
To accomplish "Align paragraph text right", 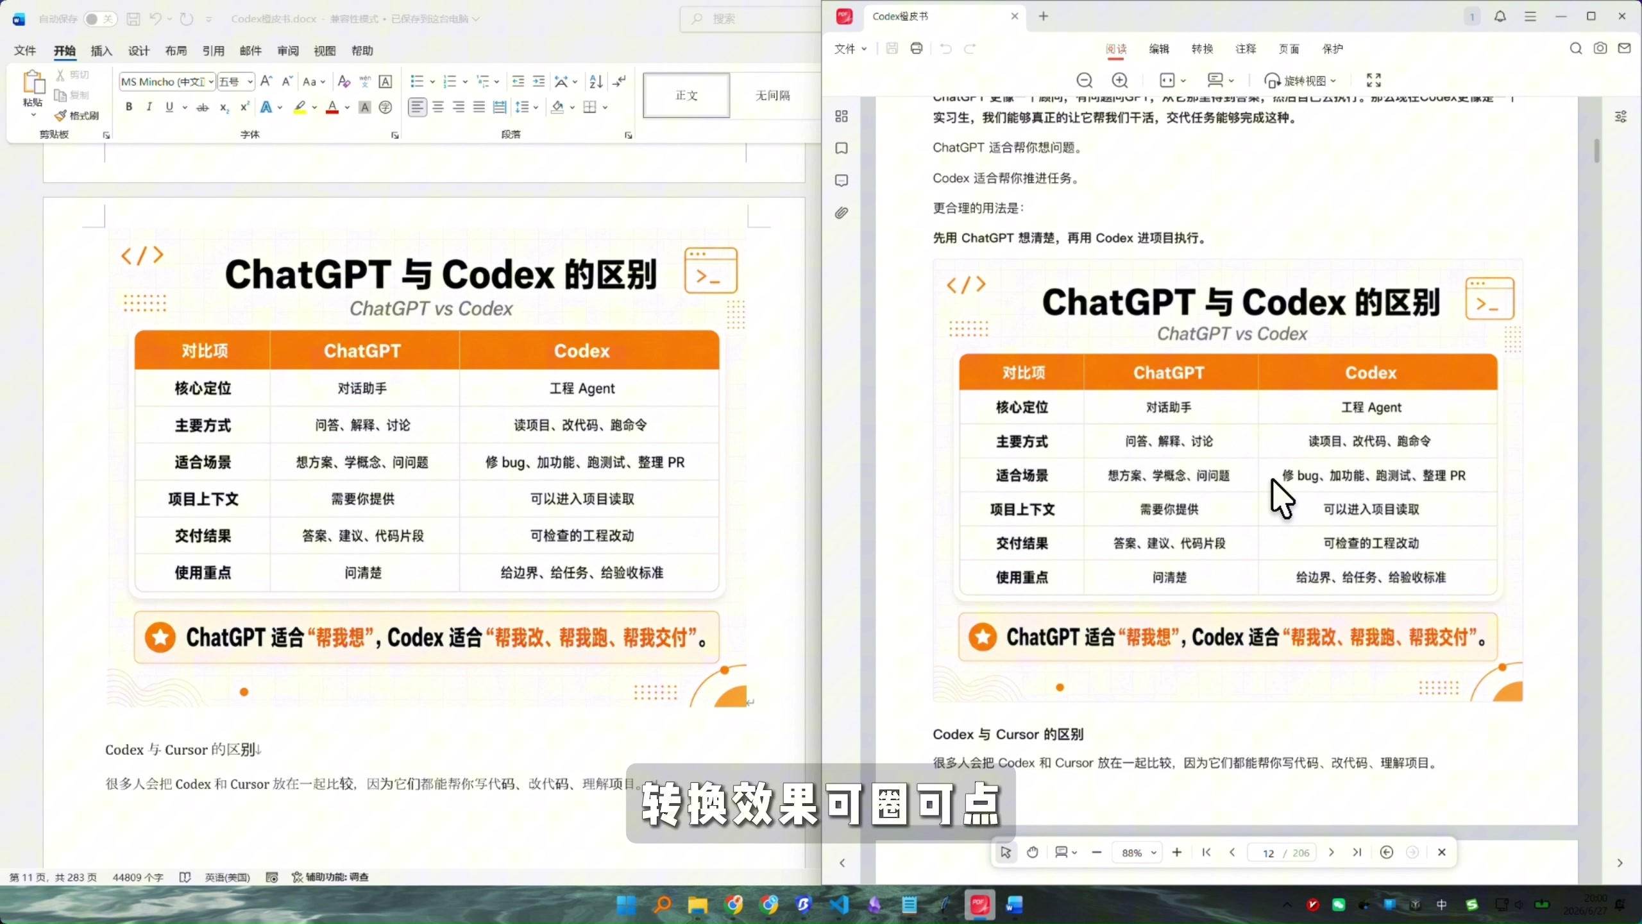I will [x=459, y=107].
